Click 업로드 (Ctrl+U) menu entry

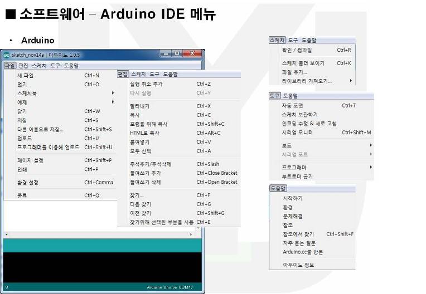60,138
